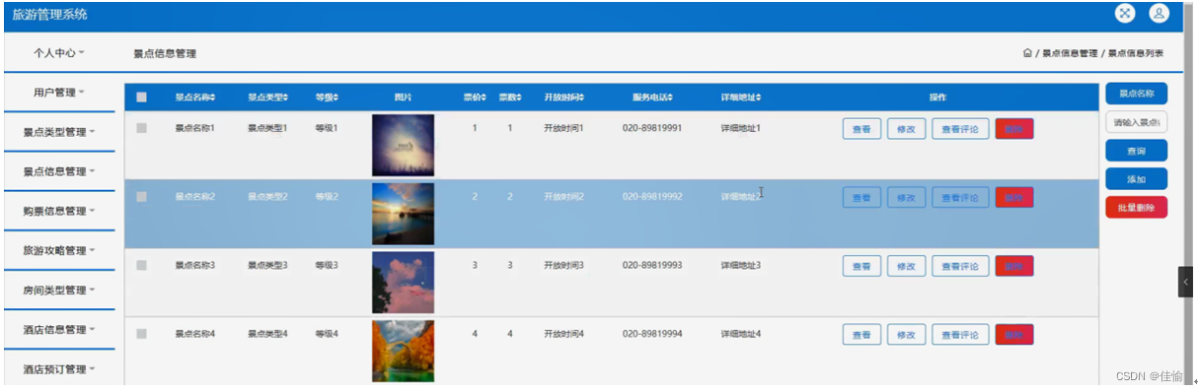Click the blue 景点名称 search label button
This screenshot has width=1198, height=391.
coord(1137,94)
